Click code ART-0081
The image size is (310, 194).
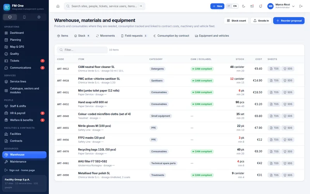point(63,163)
